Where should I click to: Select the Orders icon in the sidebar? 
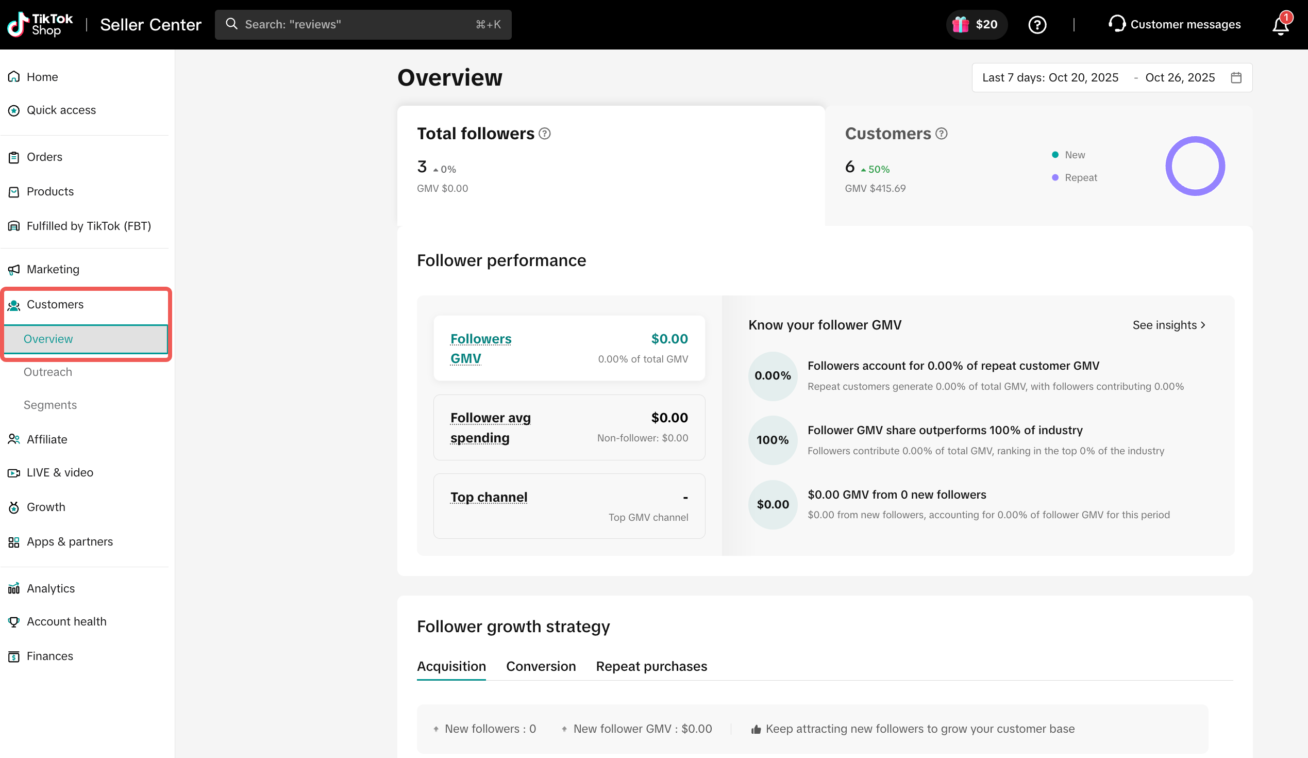[14, 157]
